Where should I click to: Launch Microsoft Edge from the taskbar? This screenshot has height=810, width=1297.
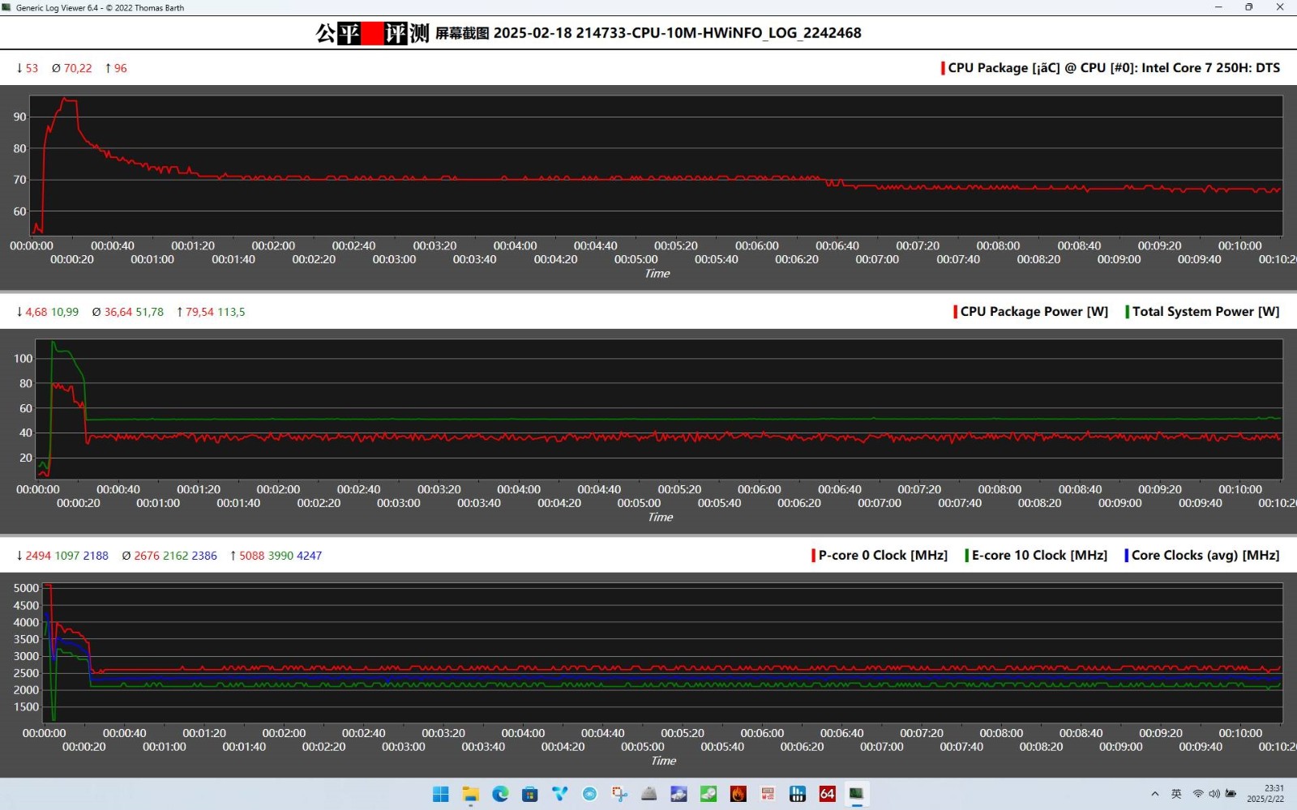pos(500,794)
